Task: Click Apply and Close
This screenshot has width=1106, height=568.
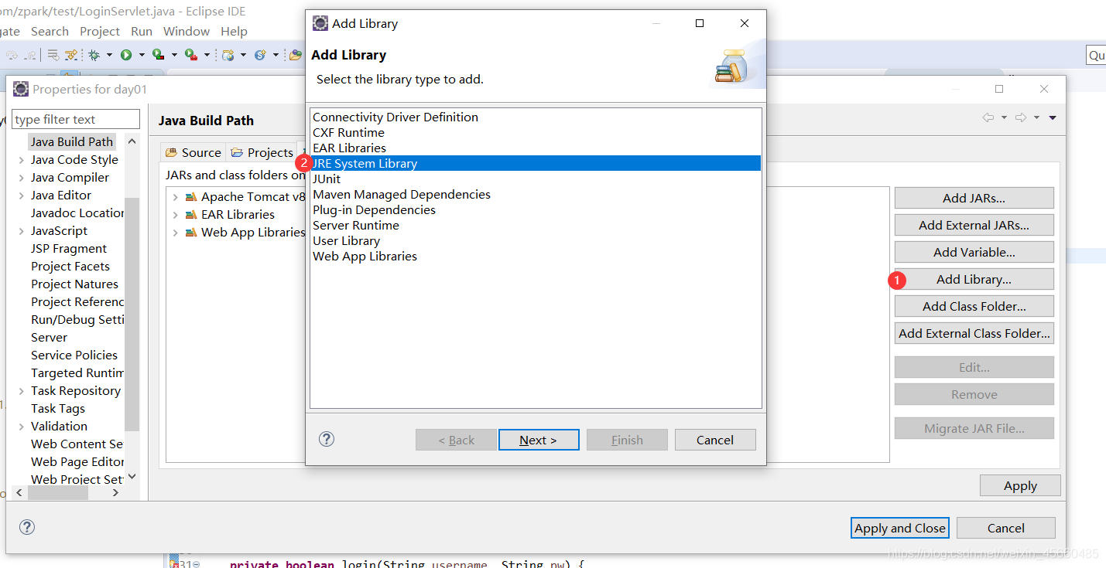Action: (899, 527)
